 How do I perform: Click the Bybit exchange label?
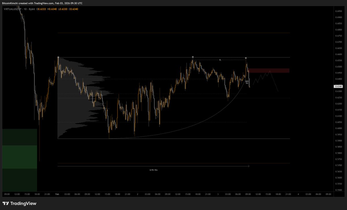coord(32,9)
